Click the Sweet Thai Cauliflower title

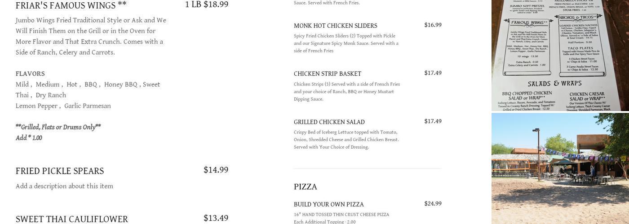tap(72, 219)
